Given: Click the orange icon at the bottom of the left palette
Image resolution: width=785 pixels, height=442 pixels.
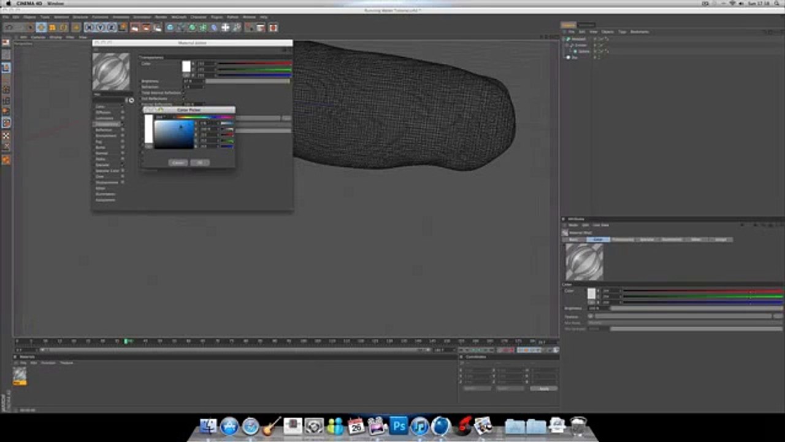Looking at the screenshot, I should point(6,160).
